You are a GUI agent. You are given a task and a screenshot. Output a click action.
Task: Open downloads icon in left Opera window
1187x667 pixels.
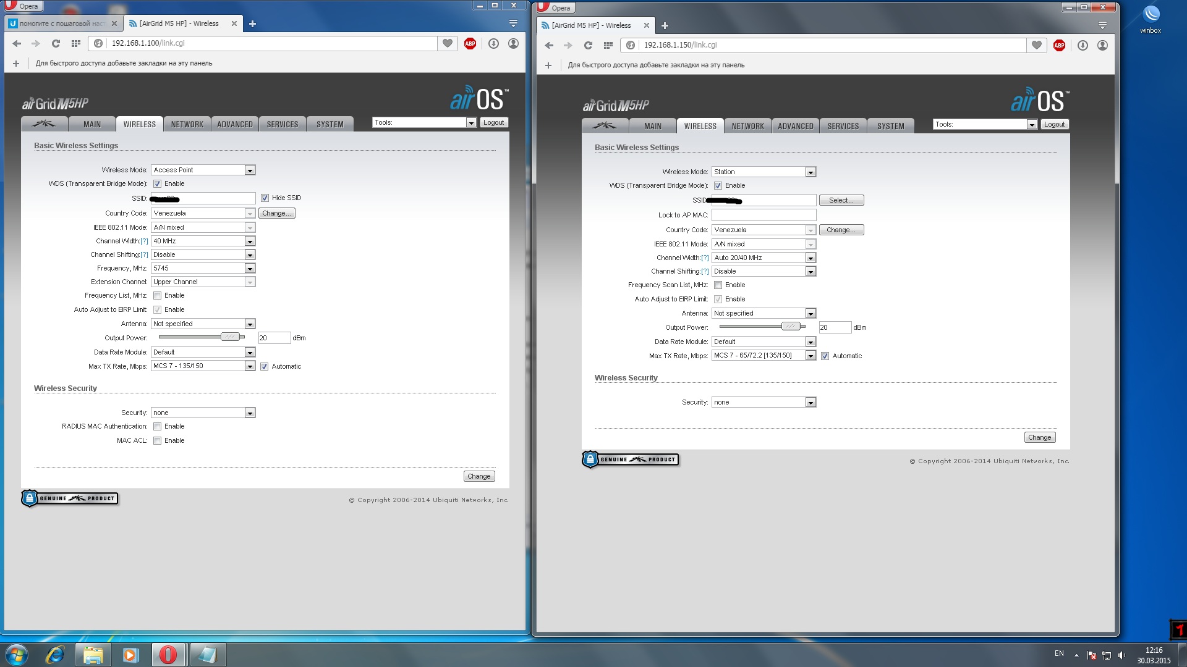pos(493,43)
